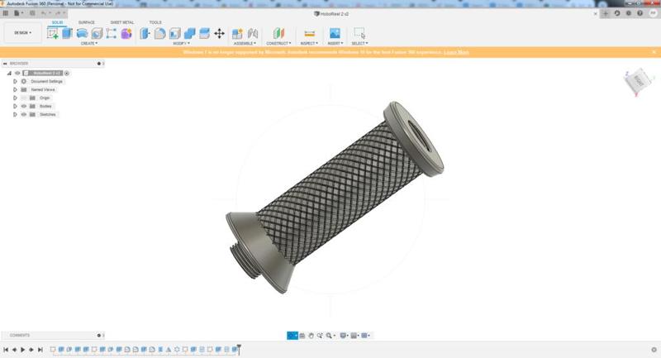Expand the Bodies node

15,107
